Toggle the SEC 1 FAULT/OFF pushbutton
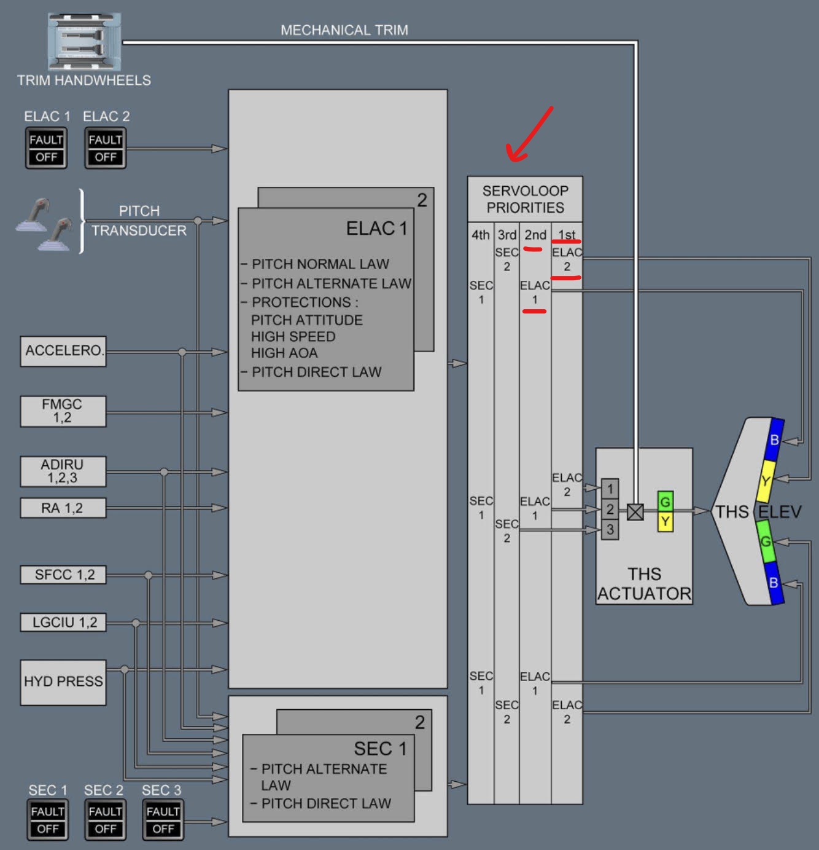Image resolution: width=819 pixels, height=850 pixels. click(47, 820)
